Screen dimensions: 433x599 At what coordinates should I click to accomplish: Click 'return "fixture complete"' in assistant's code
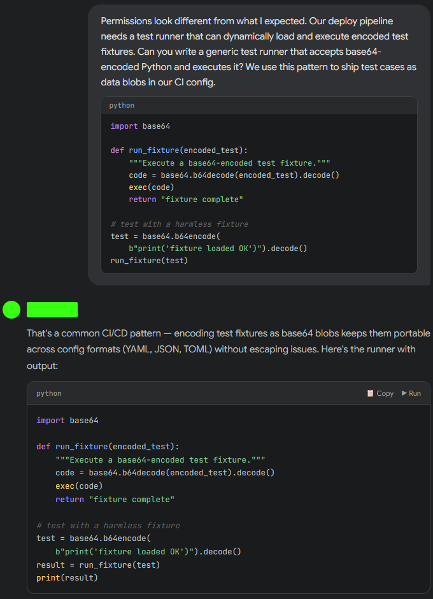115,500
